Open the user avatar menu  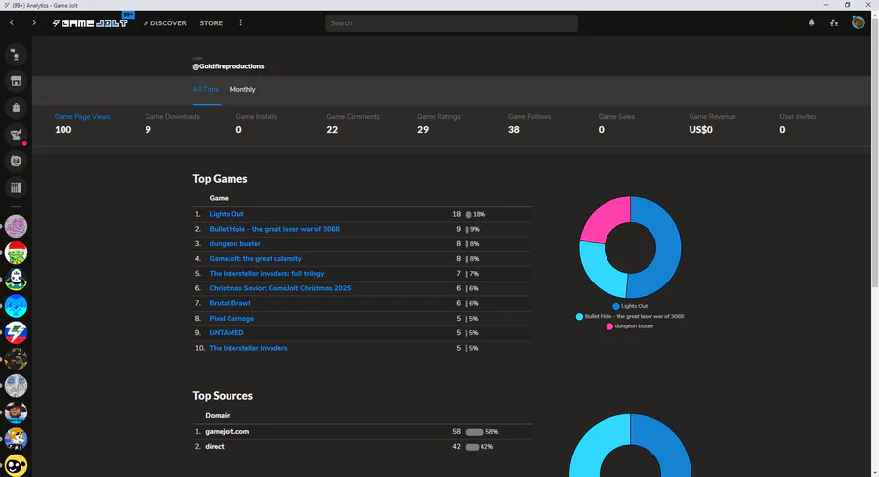[x=858, y=22]
